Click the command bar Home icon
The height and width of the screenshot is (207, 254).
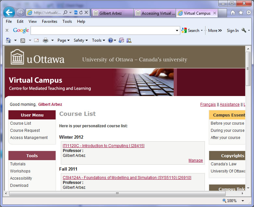click(x=8, y=40)
